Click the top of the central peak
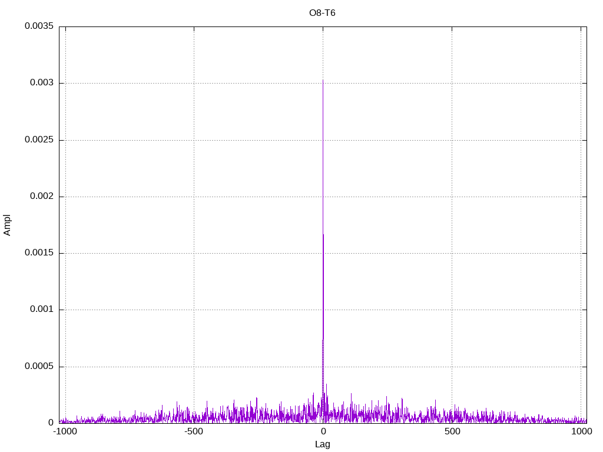The image size is (603, 452). point(323,80)
